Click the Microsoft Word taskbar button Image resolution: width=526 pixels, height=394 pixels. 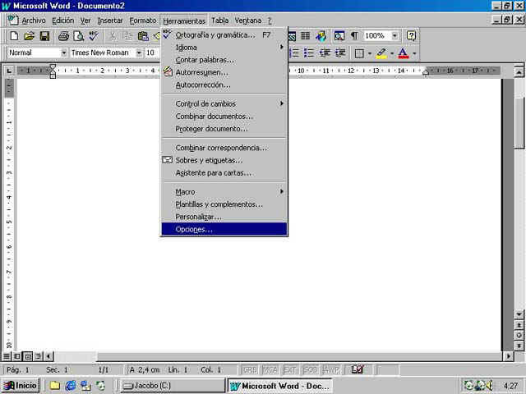click(280, 386)
